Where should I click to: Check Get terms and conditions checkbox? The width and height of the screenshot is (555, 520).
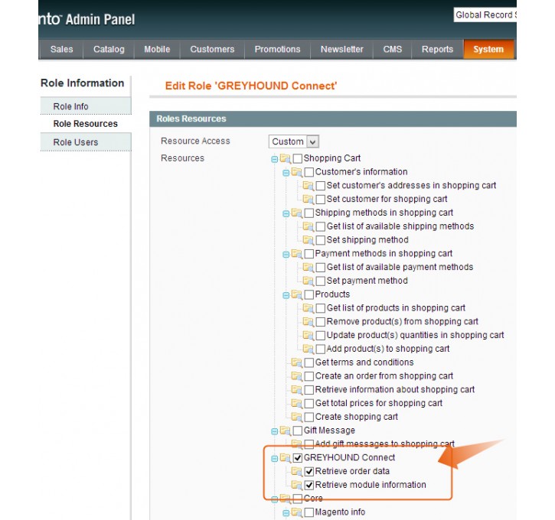coord(309,362)
